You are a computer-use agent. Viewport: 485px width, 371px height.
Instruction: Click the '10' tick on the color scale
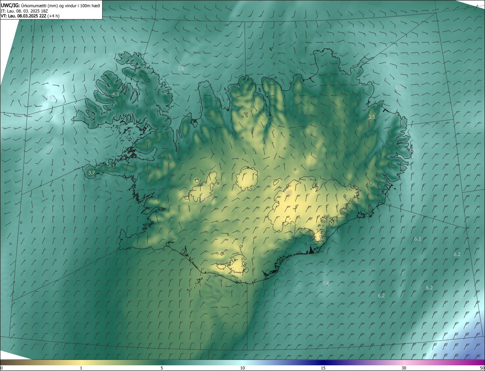point(242,368)
